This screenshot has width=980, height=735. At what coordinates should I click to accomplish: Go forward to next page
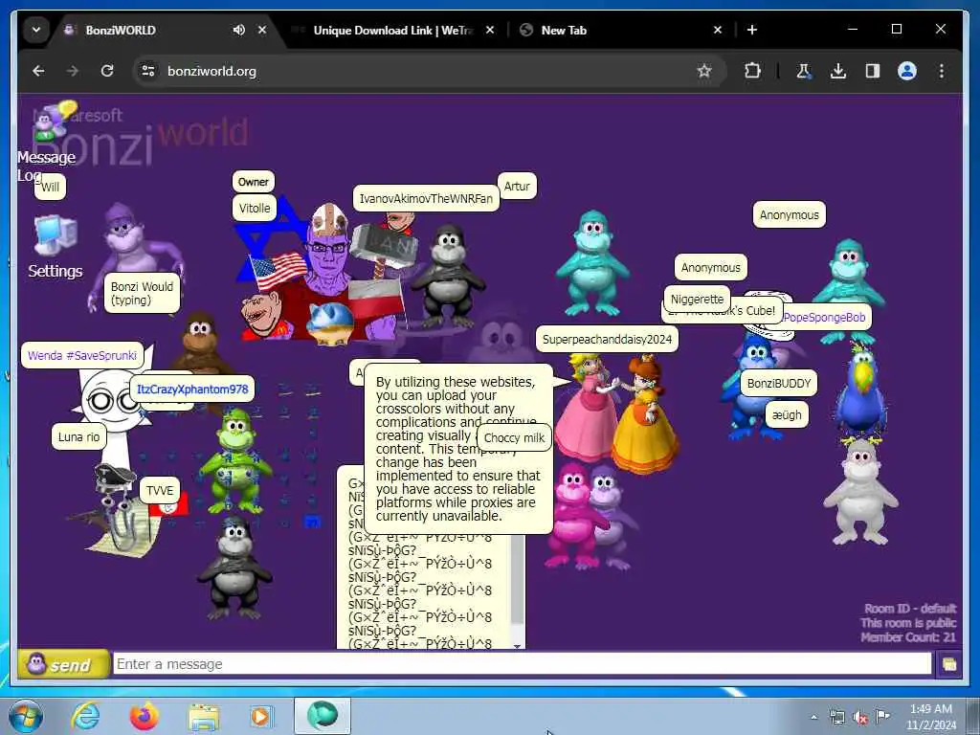73,71
